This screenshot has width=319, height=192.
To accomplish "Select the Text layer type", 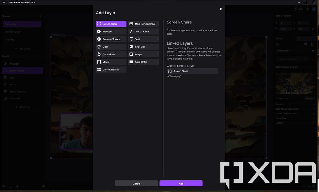I will point(143,39).
